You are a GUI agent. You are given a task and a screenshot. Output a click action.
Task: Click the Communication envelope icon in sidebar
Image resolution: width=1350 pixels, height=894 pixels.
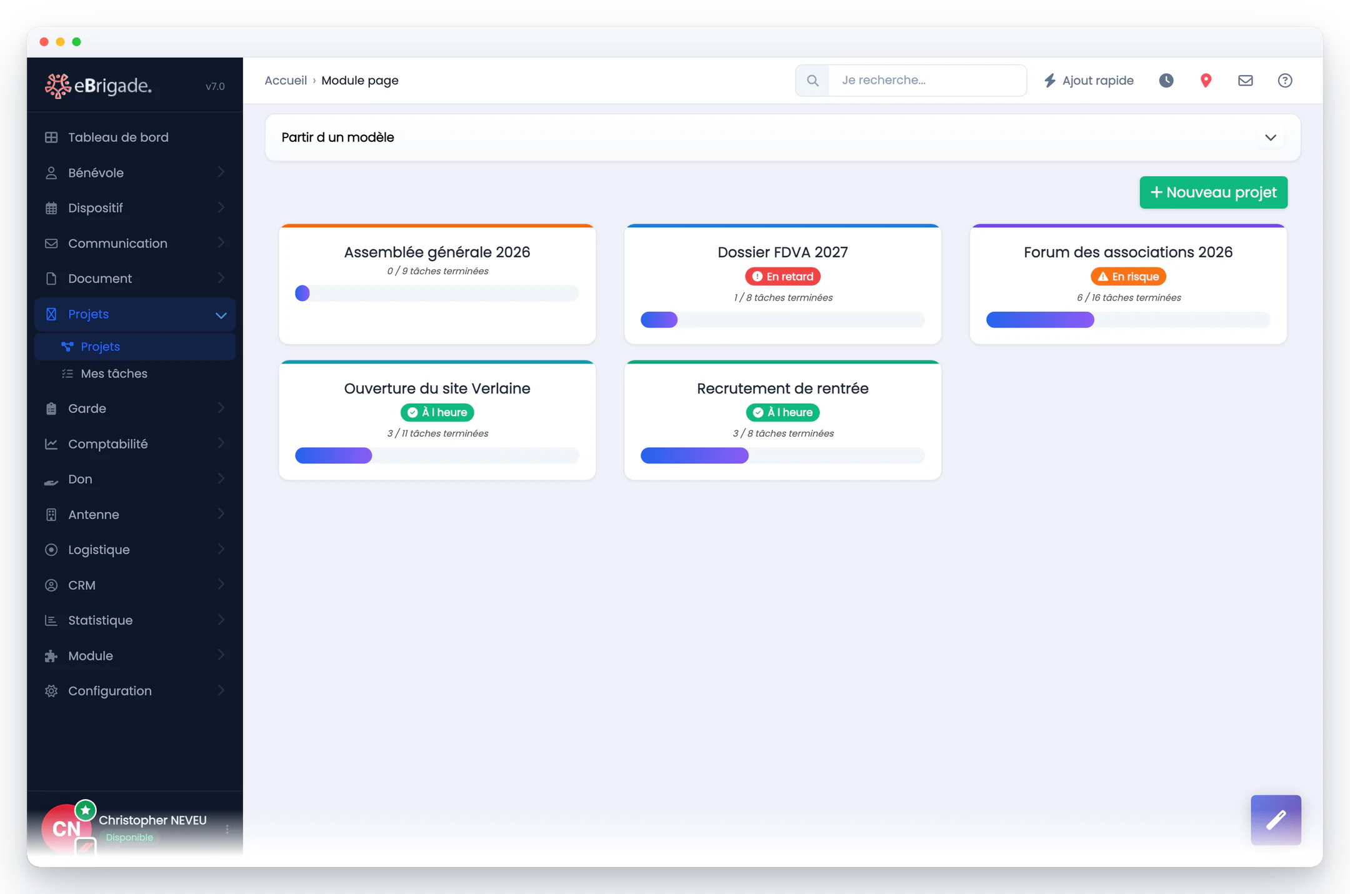[51, 244]
